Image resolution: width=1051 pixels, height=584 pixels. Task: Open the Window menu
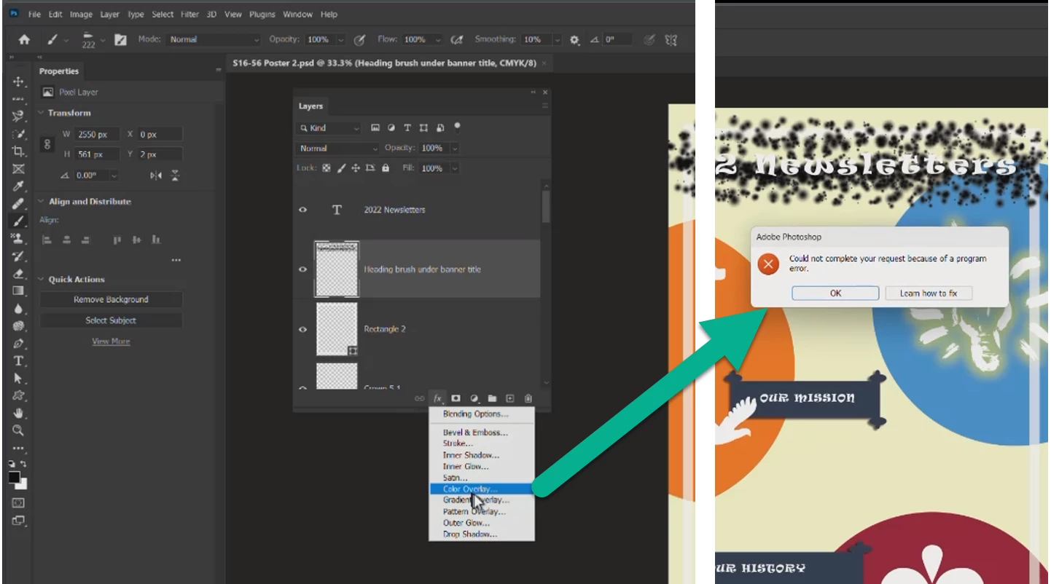[x=297, y=15]
